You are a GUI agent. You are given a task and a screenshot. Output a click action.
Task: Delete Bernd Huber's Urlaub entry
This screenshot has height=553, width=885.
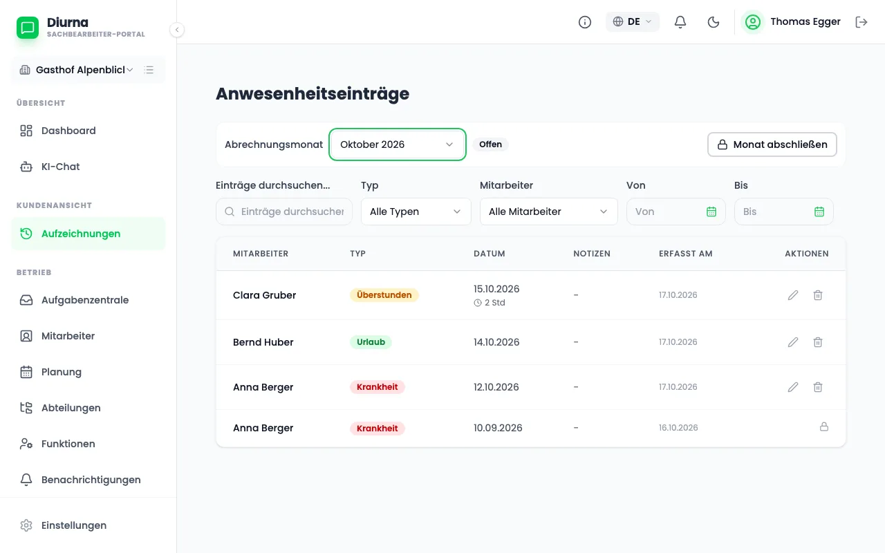[818, 342]
